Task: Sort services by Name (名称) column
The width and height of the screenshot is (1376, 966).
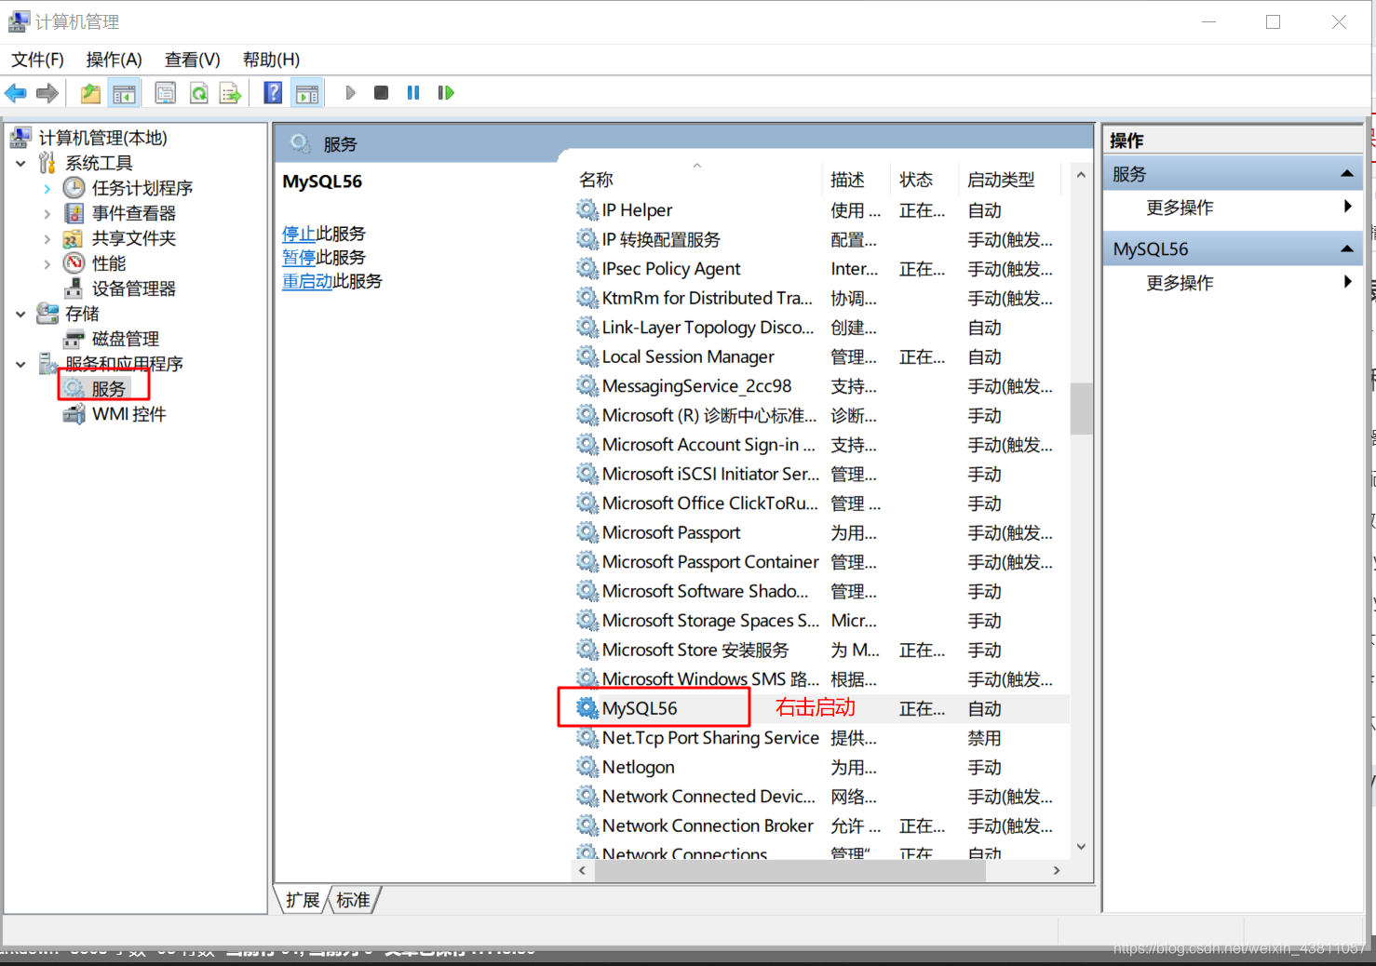Action: (x=697, y=180)
